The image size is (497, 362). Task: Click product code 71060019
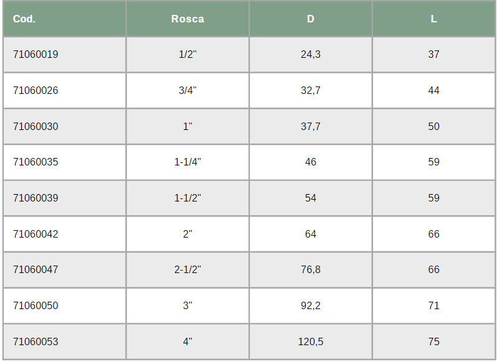(x=35, y=55)
